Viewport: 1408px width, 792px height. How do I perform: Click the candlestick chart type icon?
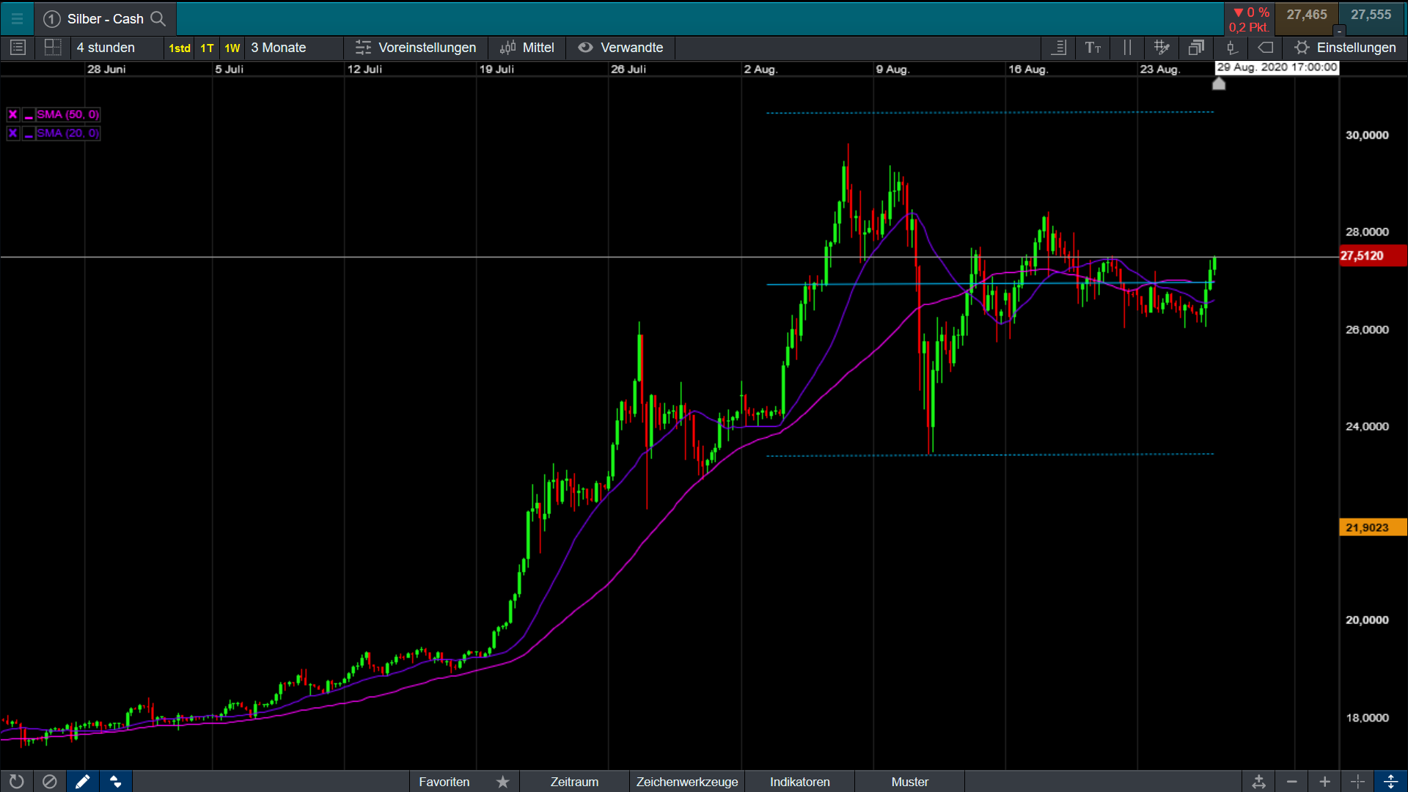[x=1232, y=48]
